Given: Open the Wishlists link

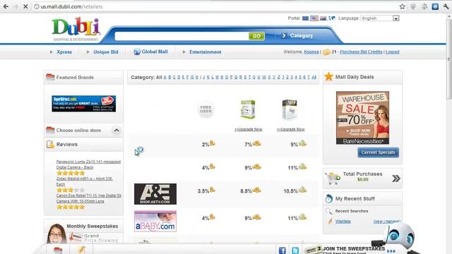Looking at the screenshot, I should [x=343, y=221].
